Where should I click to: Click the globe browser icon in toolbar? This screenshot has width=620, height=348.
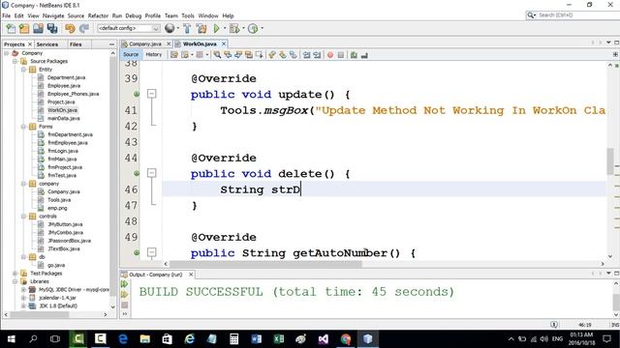click(x=170, y=28)
